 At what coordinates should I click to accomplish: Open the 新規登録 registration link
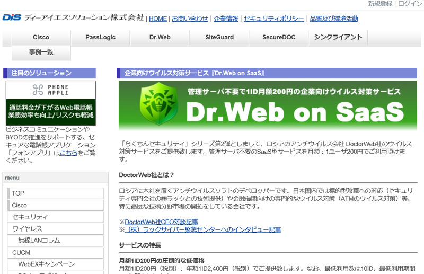380,4
